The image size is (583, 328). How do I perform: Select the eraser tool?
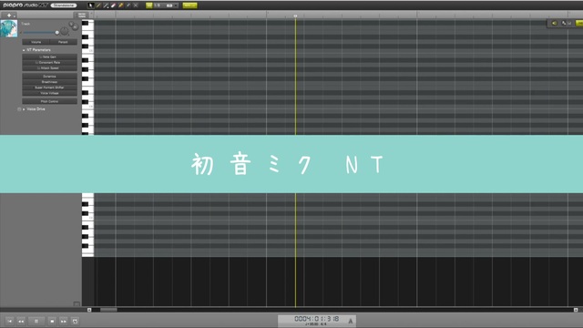[x=113, y=5]
